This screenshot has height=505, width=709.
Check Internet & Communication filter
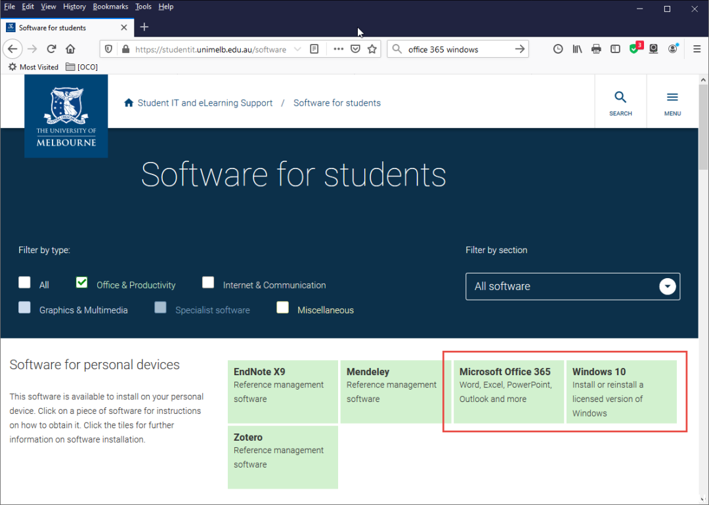pyautogui.click(x=208, y=282)
